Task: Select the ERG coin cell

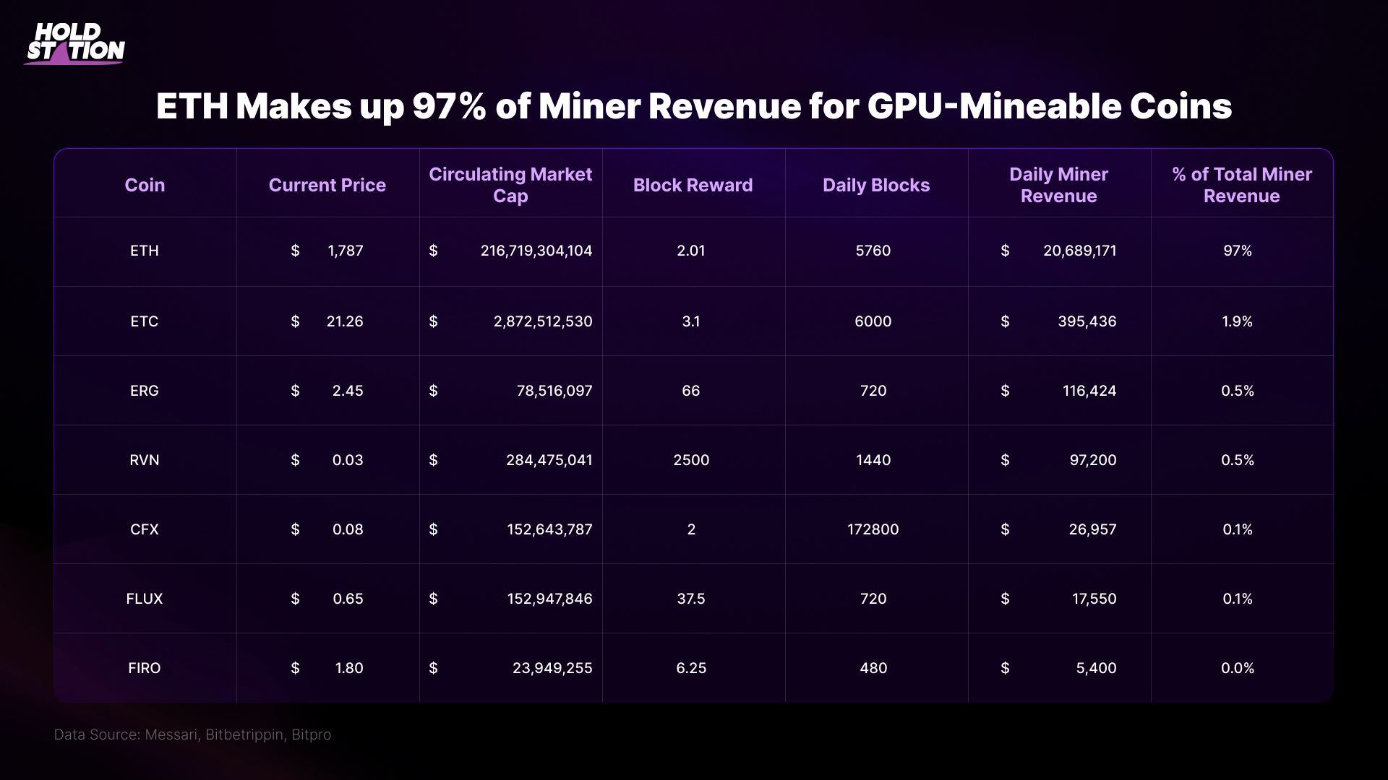Action: point(145,391)
